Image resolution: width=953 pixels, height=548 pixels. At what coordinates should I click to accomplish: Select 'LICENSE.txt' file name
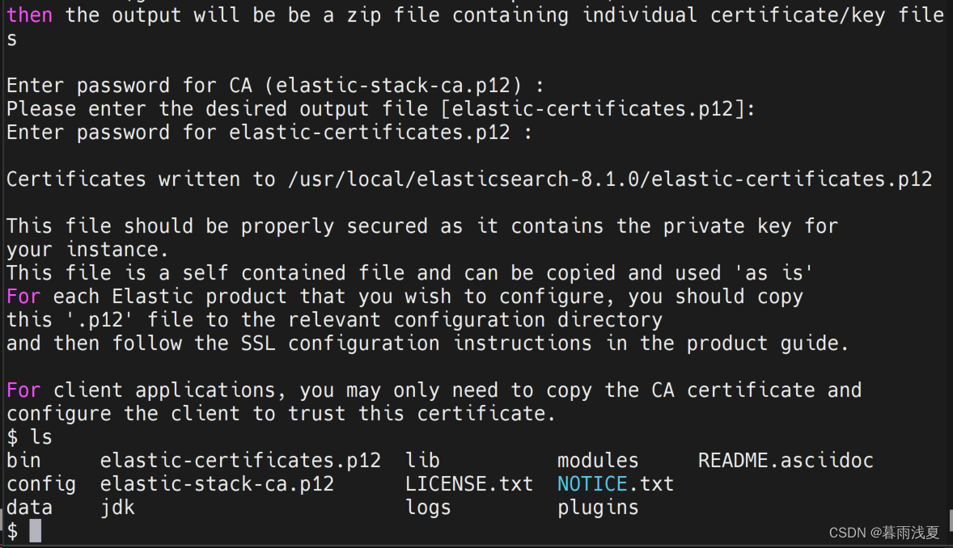pos(469,484)
